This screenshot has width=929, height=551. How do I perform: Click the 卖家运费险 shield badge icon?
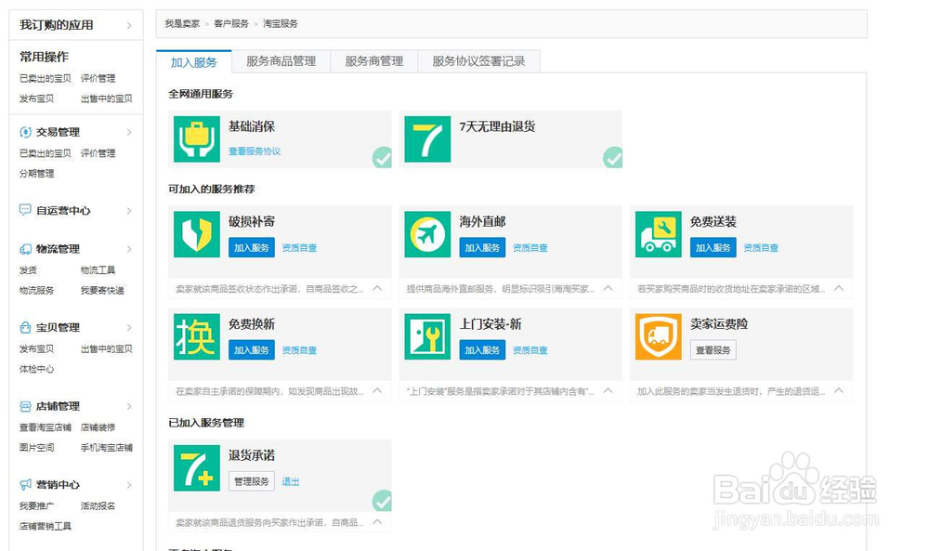point(658,336)
